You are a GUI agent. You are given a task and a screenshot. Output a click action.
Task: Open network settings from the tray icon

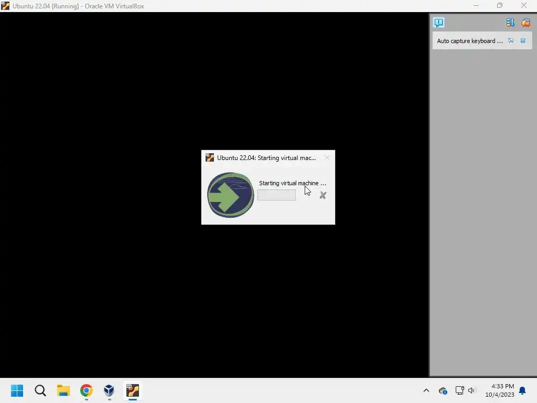point(459,390)
